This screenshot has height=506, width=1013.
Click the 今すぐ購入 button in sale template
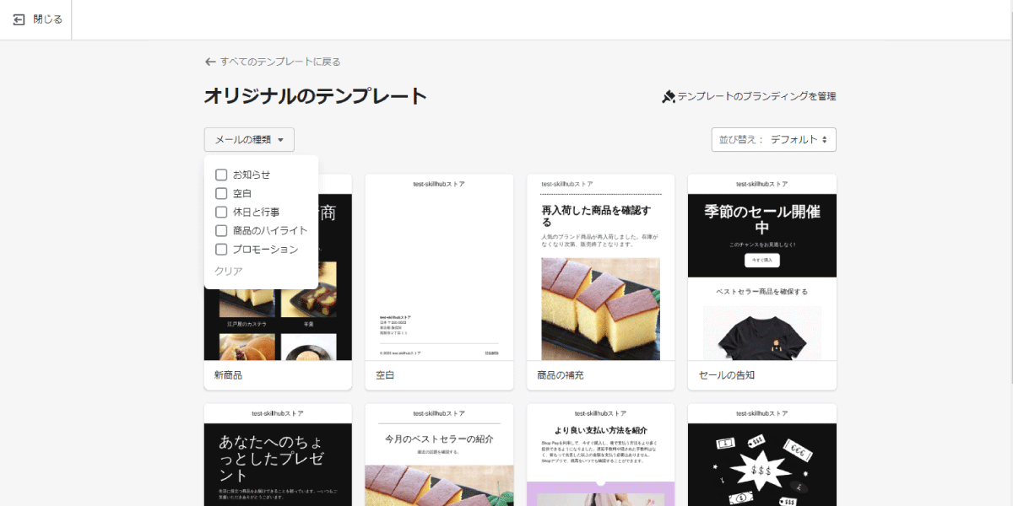[762, 260]
